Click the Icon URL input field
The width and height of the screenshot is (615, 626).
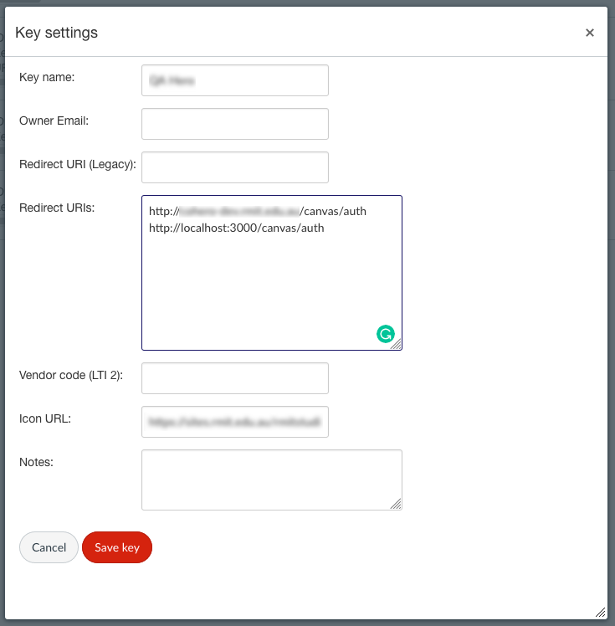coord(235,423)
